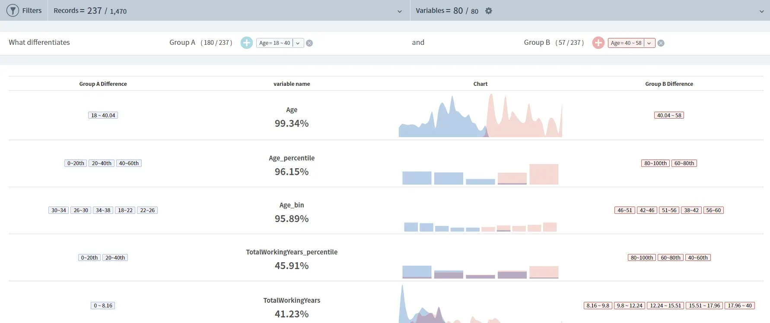Toggle the 80~100th Age_percentile tag

pos(655,163)
